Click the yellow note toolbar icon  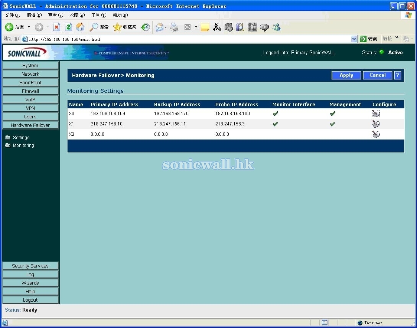coord(205,27)
